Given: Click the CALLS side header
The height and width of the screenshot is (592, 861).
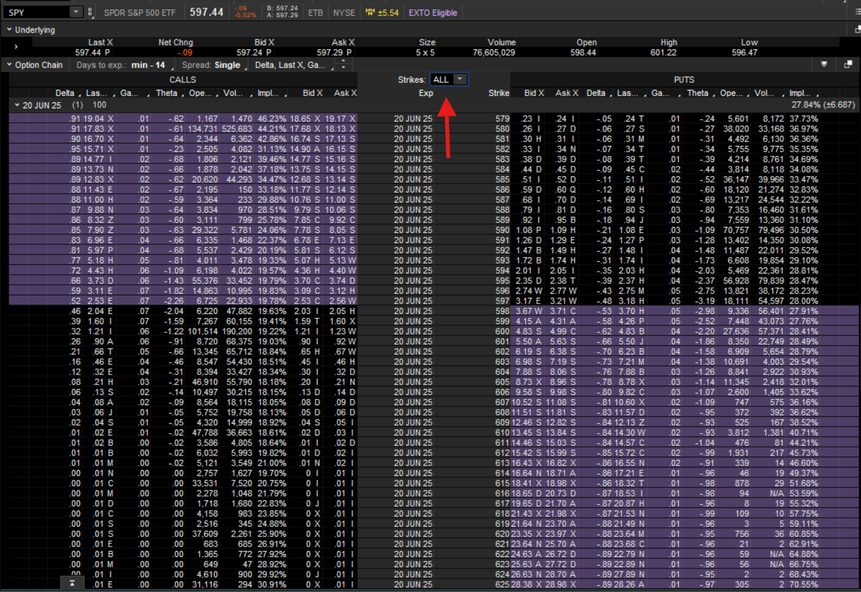Looking at the screenshot, I should (183, 80).
